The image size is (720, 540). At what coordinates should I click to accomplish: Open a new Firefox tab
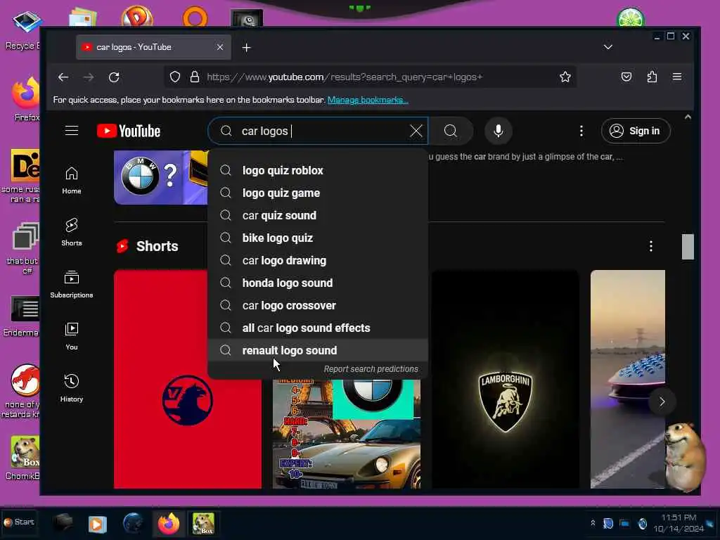coord(247,48)
